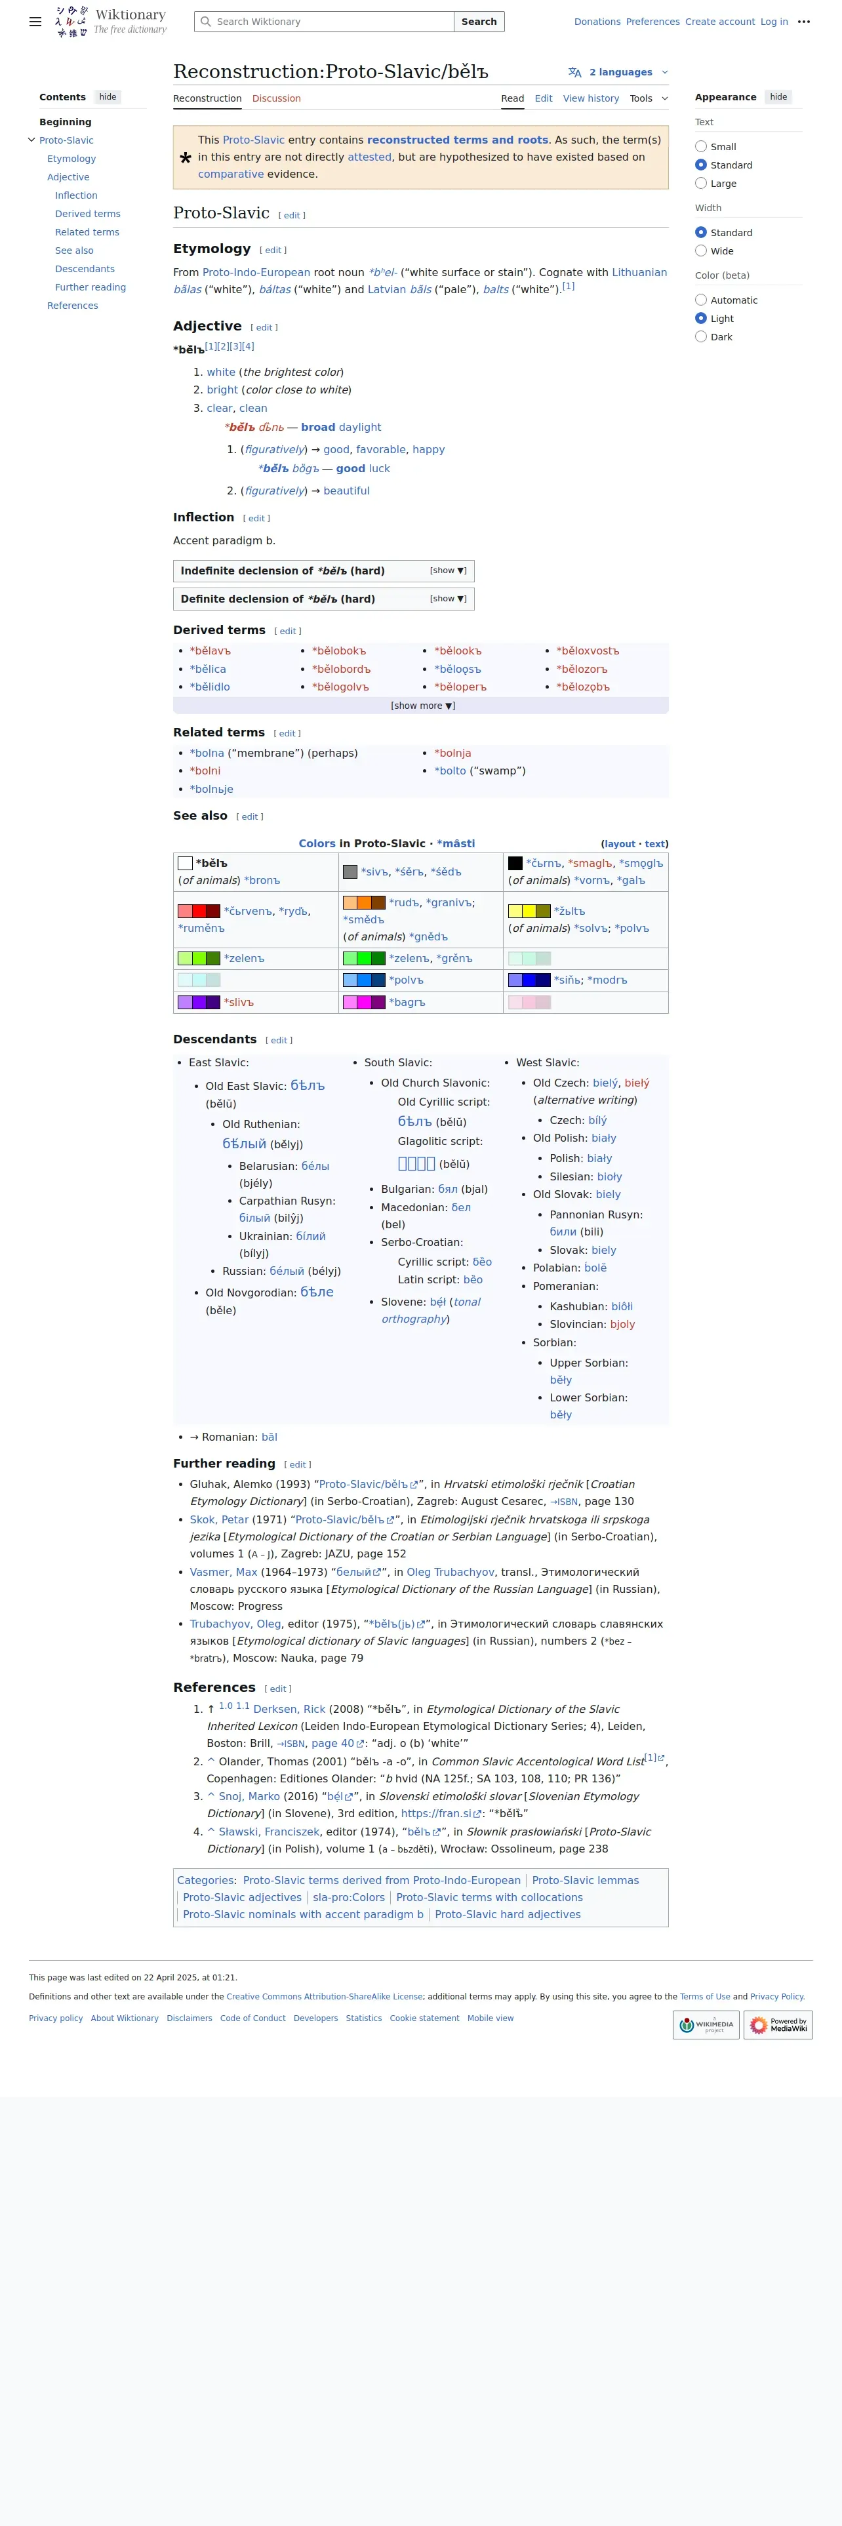Open the *bělica derived term
Viewport: 842px width, 2526px height.
[x=208, y=669]
